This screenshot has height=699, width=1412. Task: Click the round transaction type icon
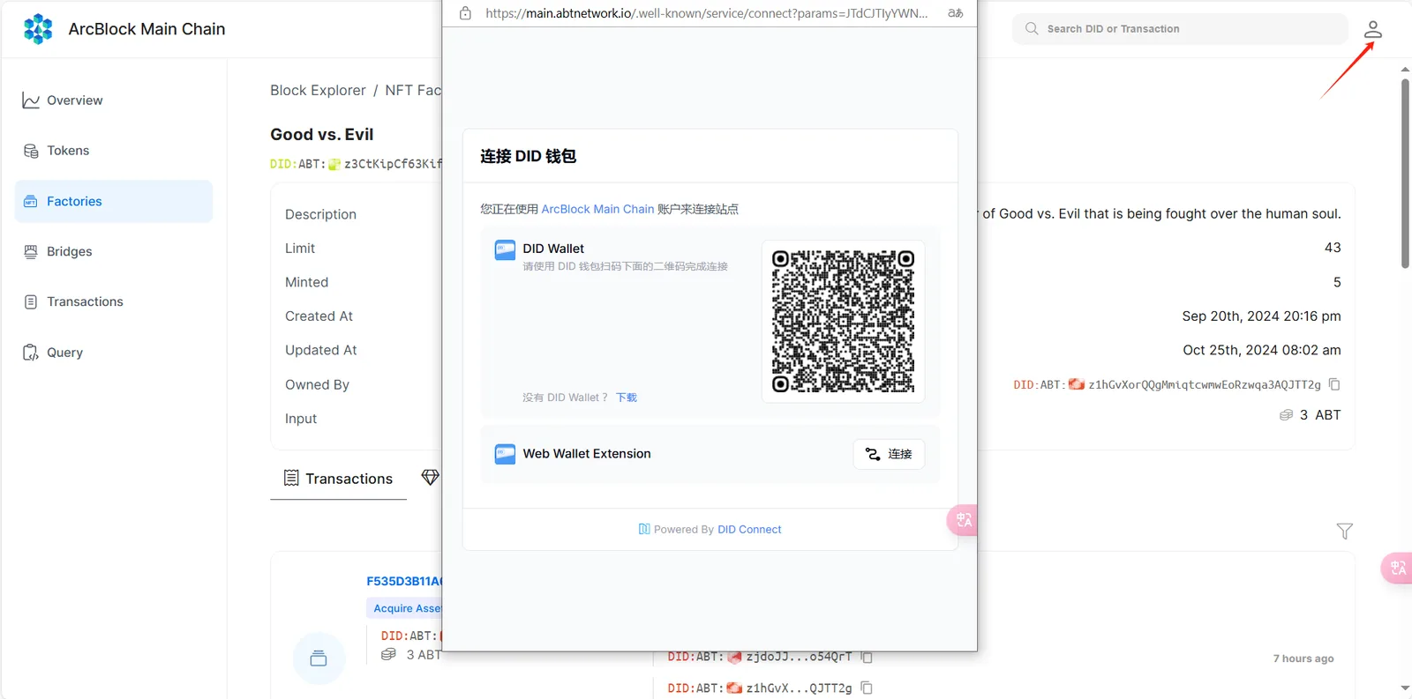tap(319, 658)
